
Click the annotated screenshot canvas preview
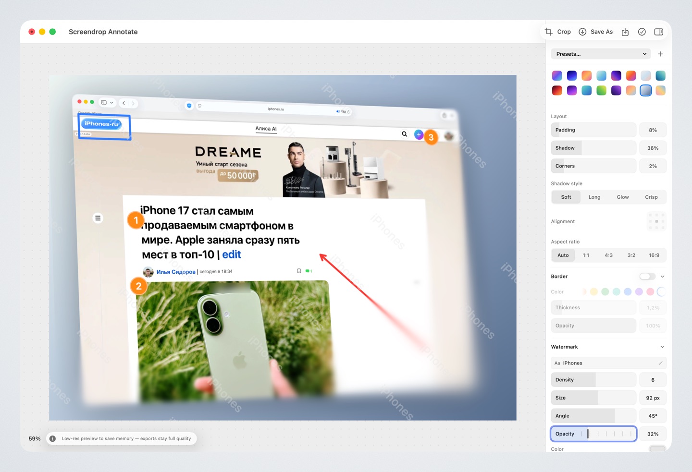[x=283, y=247]
